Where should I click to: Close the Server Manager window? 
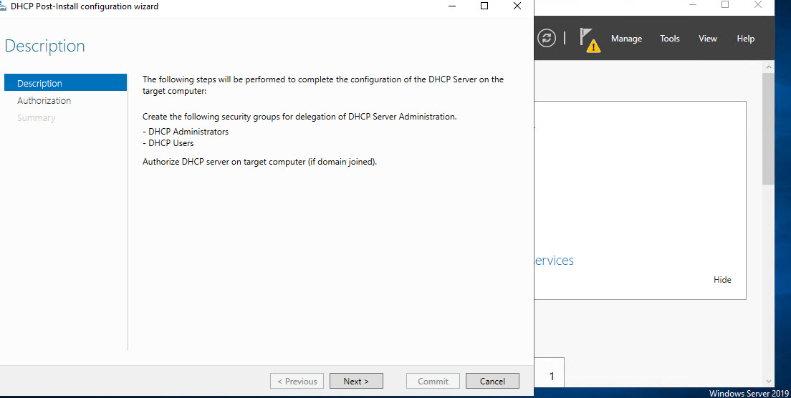(x=758, y=5)
